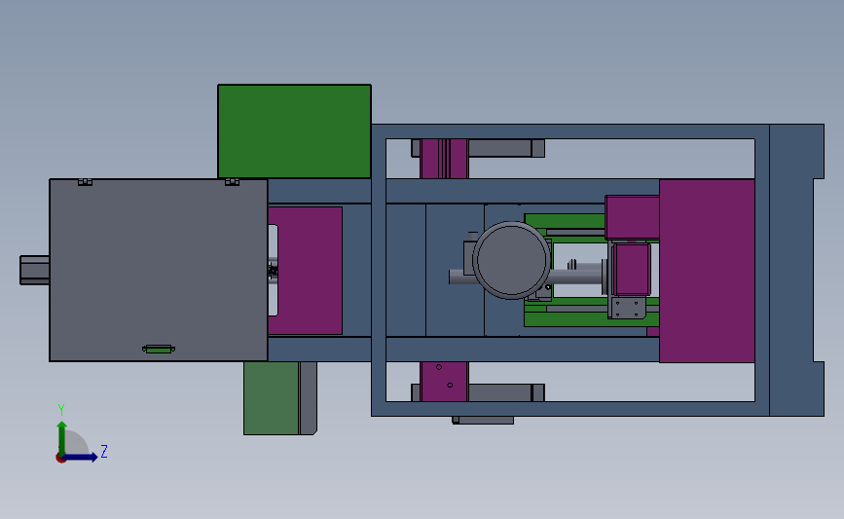Select the lower magenta slide block with holes
844x519 pixels.
[444, 382]
